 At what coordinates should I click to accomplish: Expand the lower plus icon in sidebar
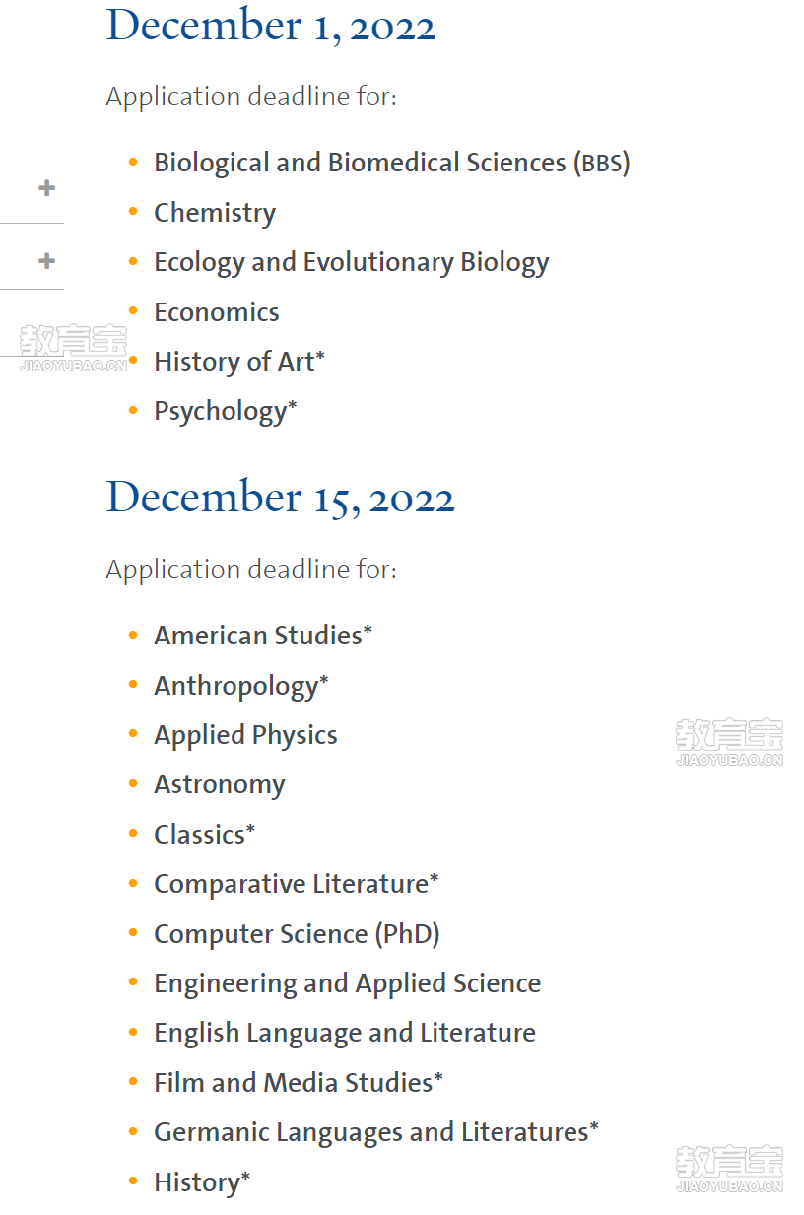click(46, 261)
